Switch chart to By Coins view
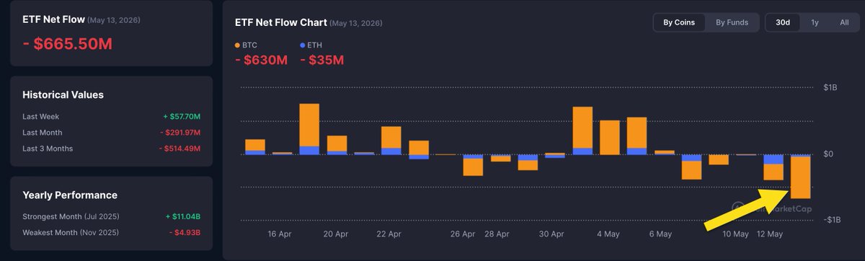 679,22
